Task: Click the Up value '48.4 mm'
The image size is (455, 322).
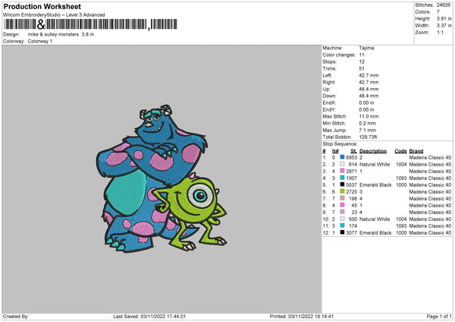Action: tap(369, 89)
